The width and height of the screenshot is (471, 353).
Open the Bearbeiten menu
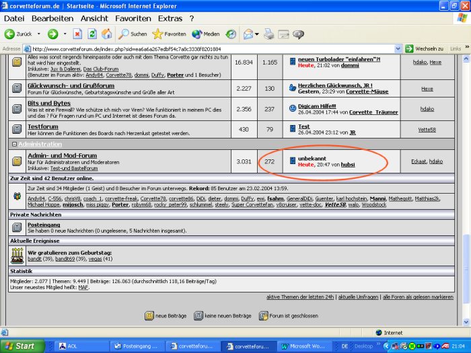pos(53,18)
